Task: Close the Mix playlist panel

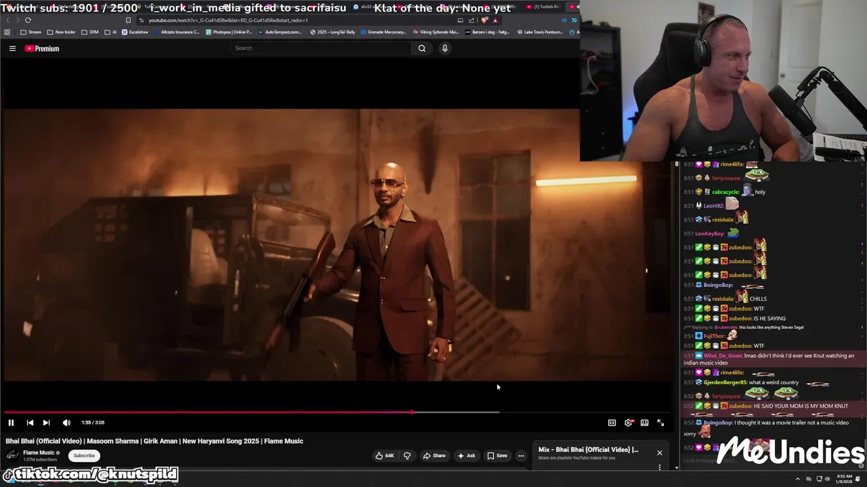Action: point(659,453)
